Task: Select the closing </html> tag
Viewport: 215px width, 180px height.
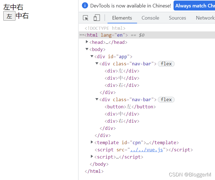Action: click(94, 171)
